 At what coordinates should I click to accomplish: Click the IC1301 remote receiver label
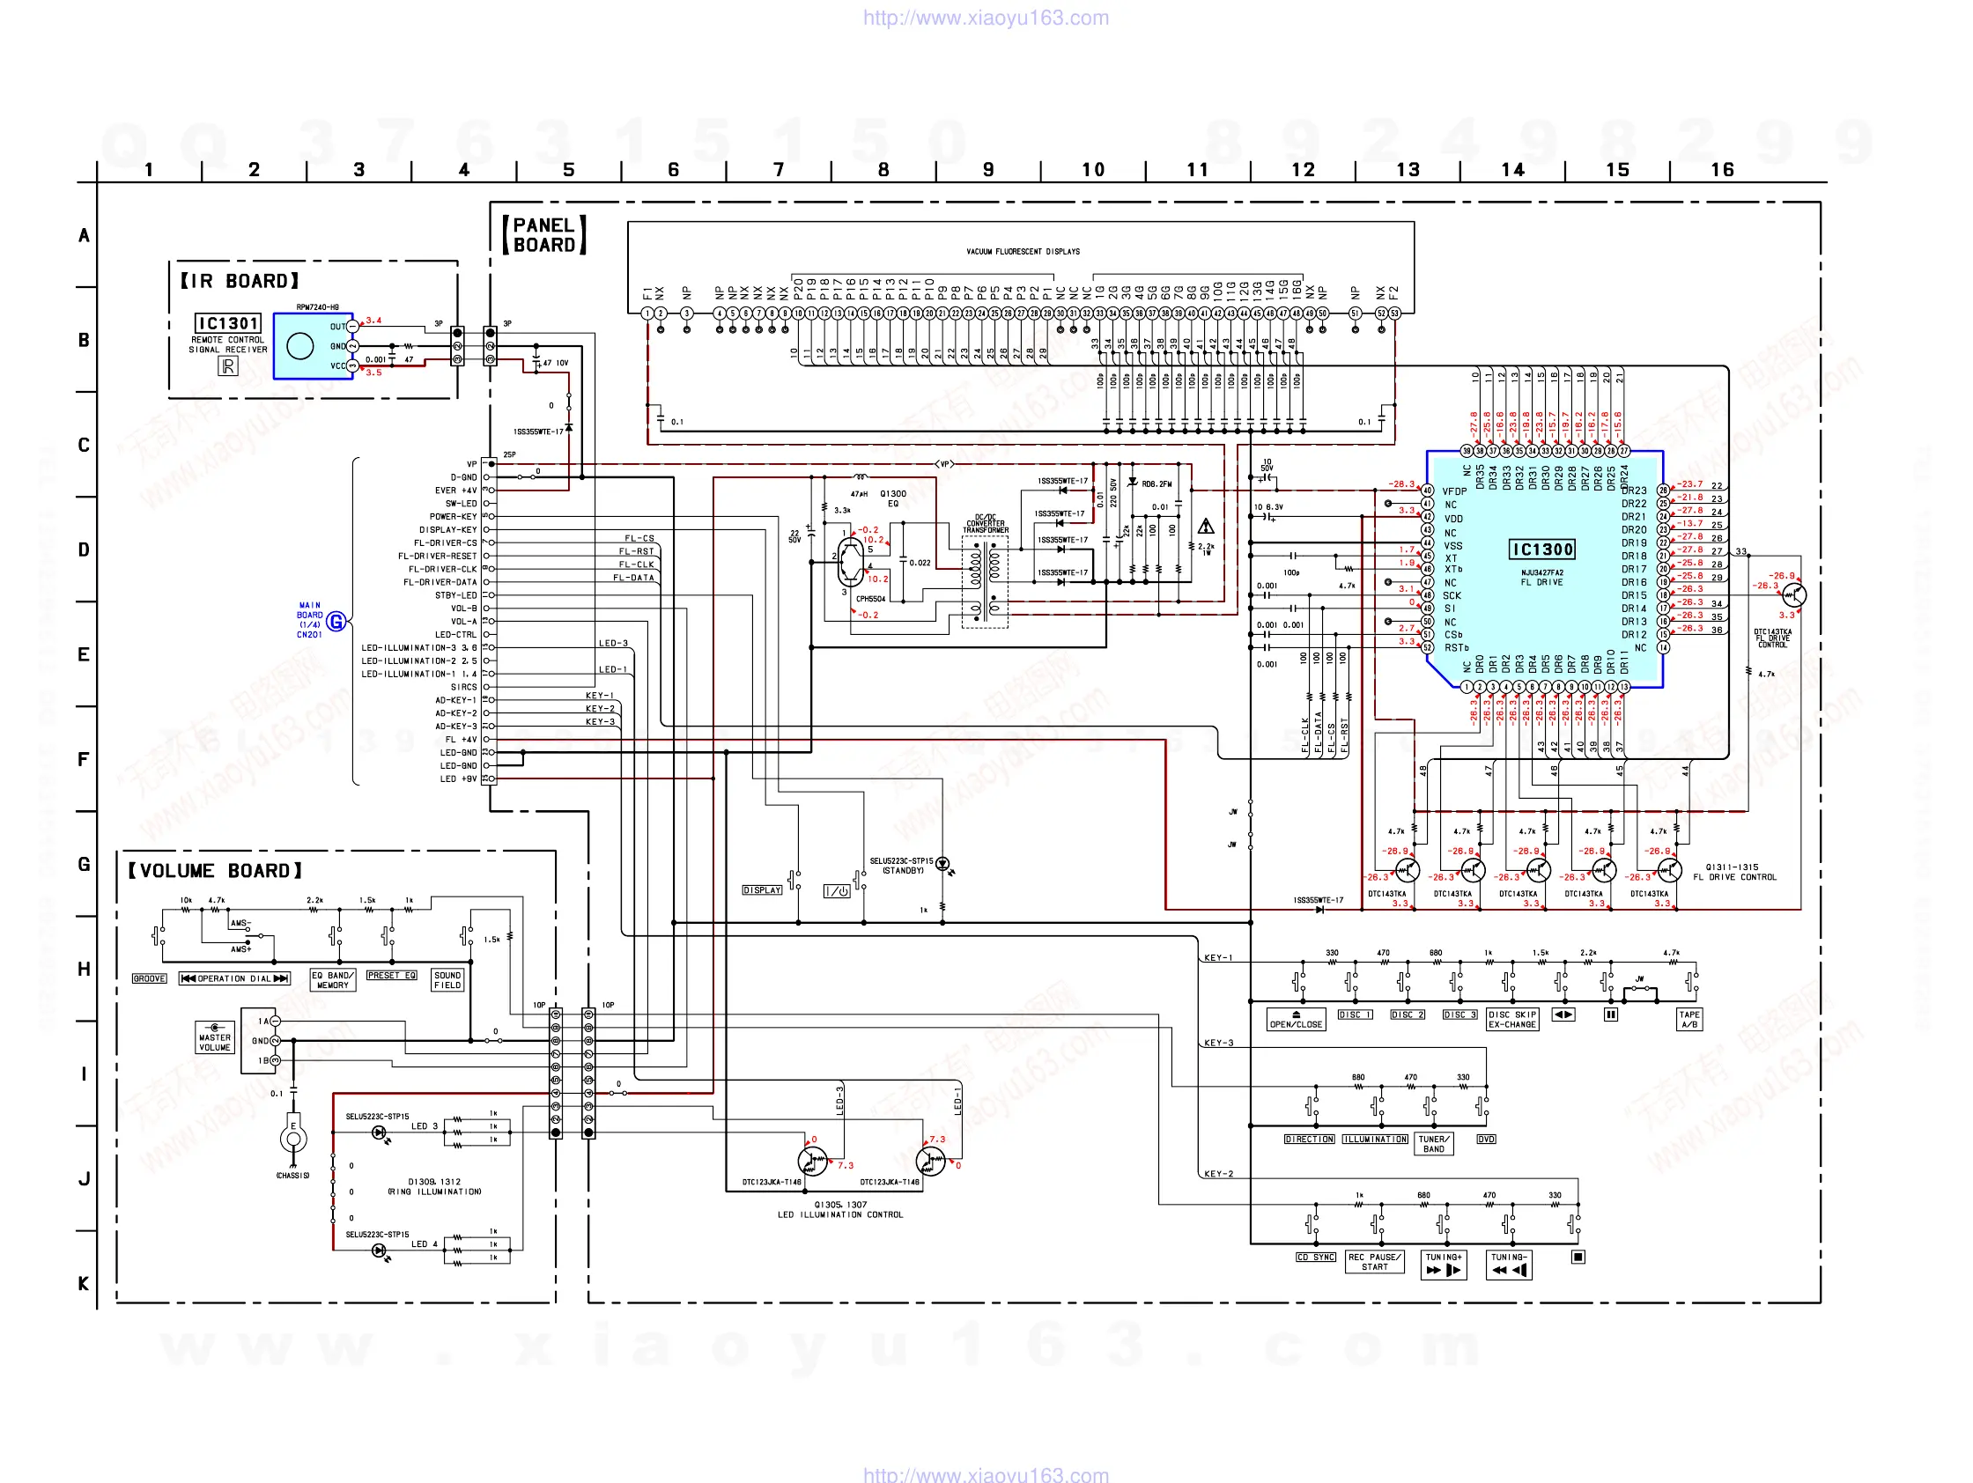pos(228,323)
